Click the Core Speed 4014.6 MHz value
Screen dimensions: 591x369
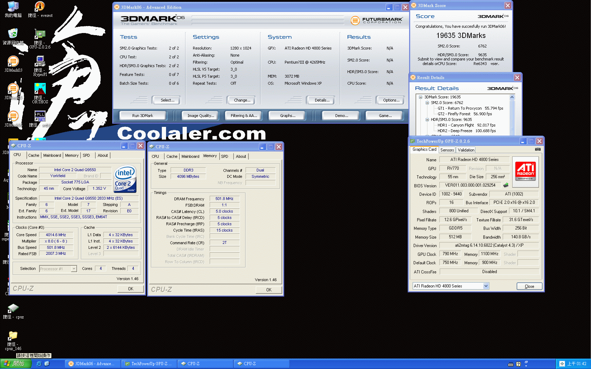point(56,235)
